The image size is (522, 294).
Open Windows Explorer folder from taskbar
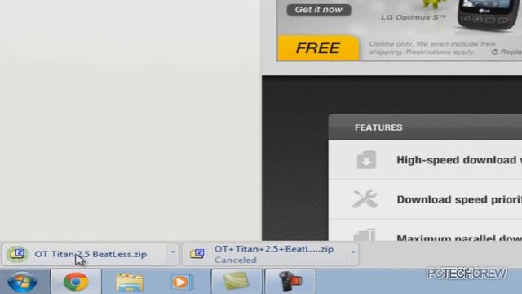click(130, 282)
